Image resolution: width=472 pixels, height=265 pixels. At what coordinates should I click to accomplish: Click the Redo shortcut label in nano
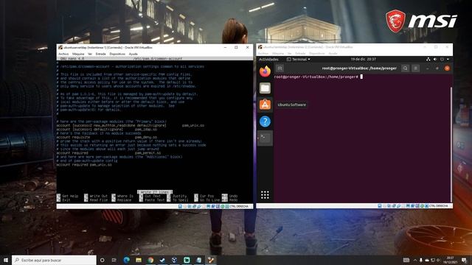coord(233,199)
